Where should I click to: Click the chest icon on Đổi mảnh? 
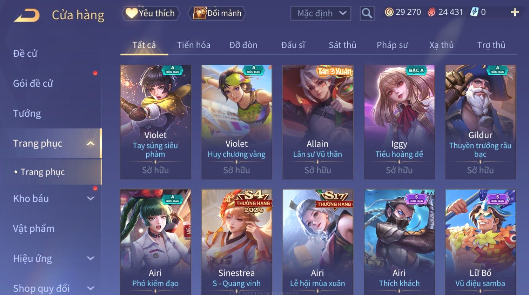click(200, 13)
